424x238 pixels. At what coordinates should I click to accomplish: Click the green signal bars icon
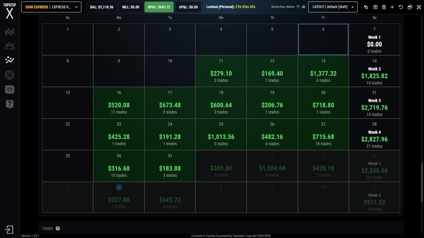click(303, 7)
